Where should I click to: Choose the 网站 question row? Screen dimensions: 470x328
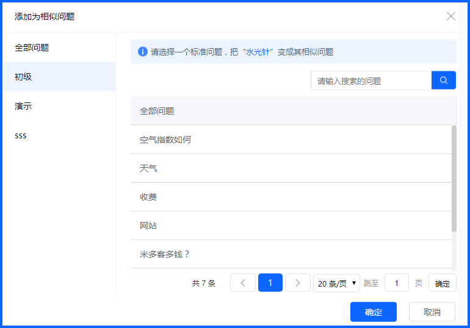291,226
